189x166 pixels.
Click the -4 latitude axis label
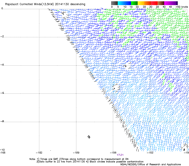2,65
